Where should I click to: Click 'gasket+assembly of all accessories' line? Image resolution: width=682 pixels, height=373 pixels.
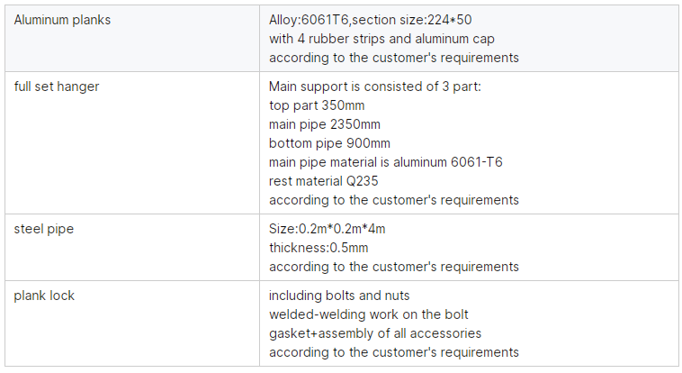click(375, 333)
